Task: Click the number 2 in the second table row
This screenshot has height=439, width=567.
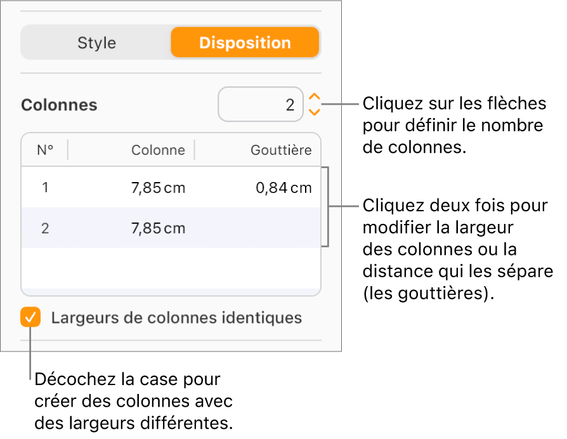Action: (44, 228)
